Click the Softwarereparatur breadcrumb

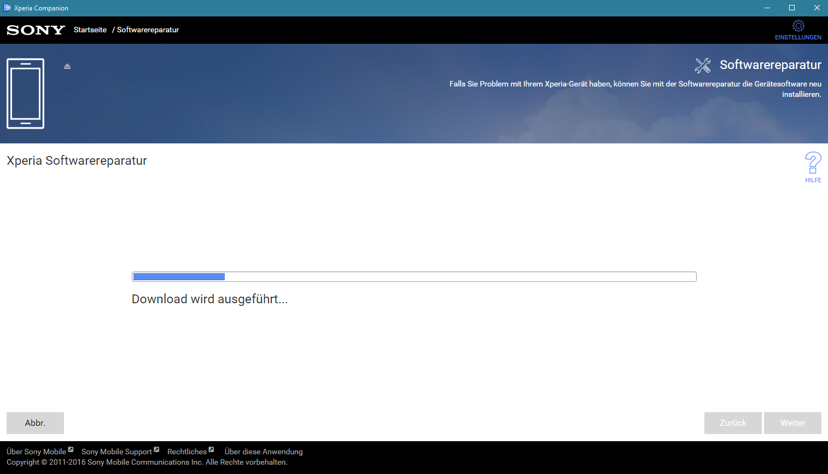point(148,30)
